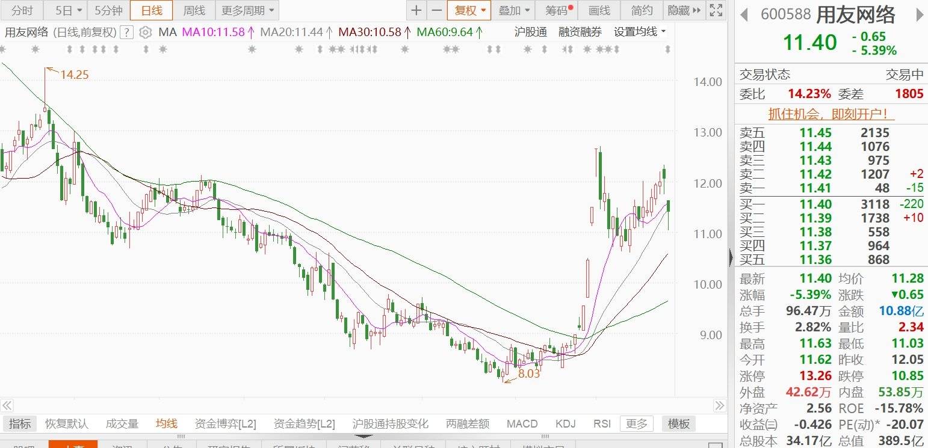Click MA60:9.64 moving average label
This screenshot has width=928, height=448.
click(x=450, y=32)
